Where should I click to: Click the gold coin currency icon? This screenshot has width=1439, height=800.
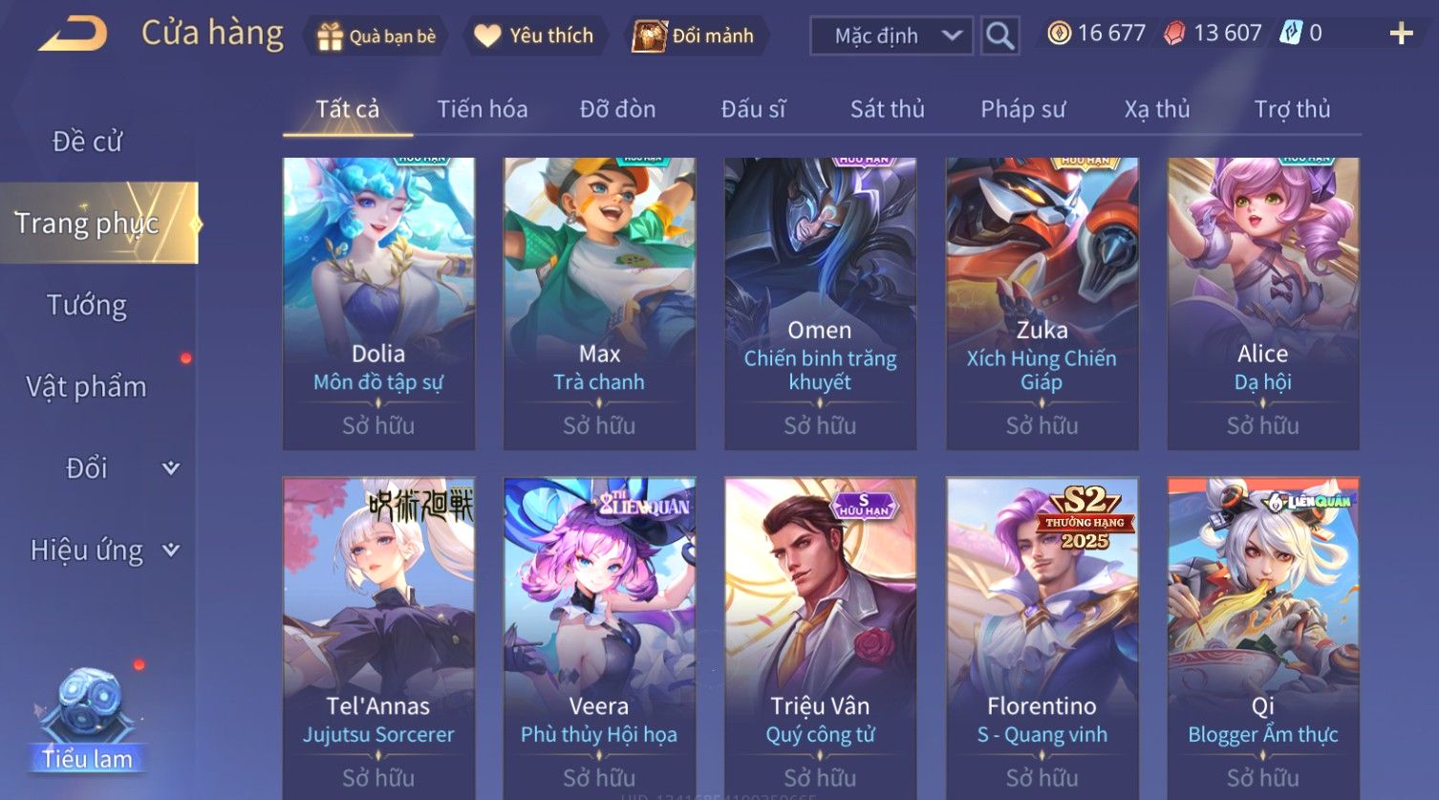coord(1059,33)
